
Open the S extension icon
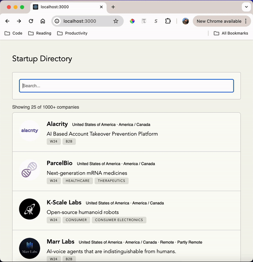(x=156, y=21)
